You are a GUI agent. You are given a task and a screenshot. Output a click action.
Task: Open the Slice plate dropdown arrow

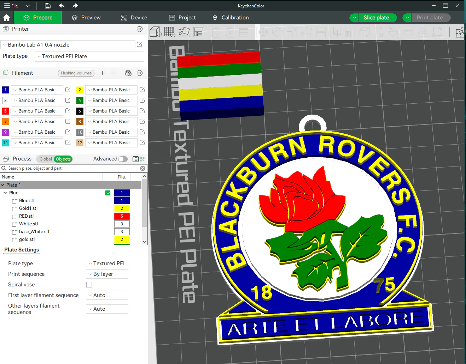coord(354,18)
